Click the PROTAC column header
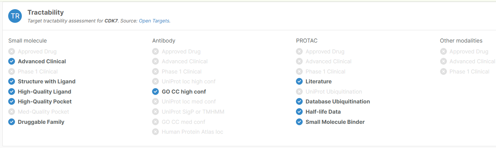 pos(307,40)
